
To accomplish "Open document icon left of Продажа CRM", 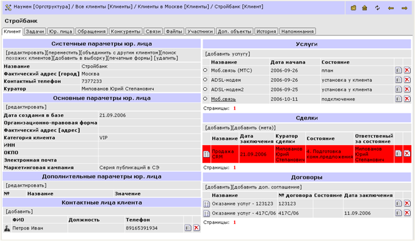I will click(206, 154).
